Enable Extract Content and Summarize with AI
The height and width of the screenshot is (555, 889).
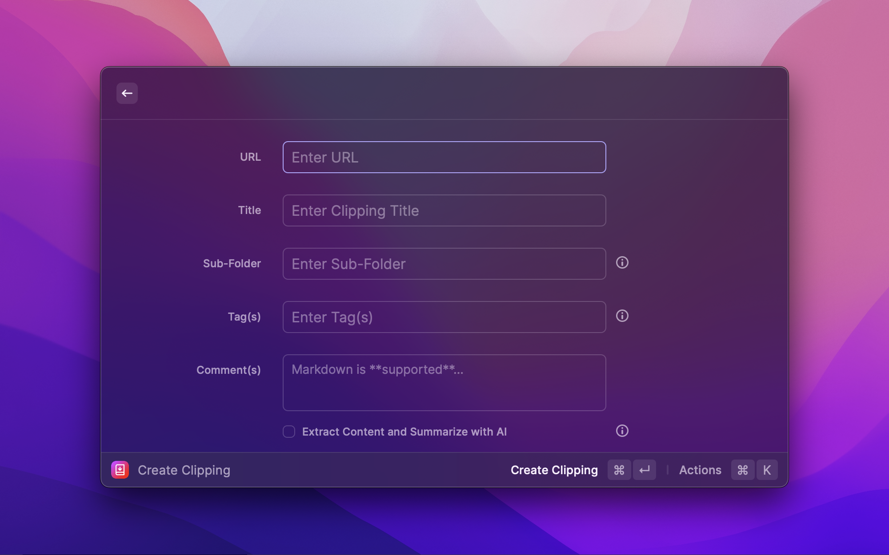click(x=288, y=432)
